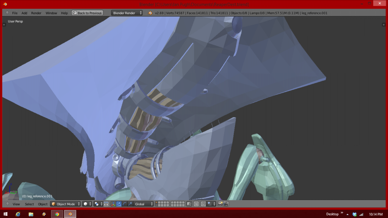Switch to Google Chrome on taskbar
Image resolution: width=388 pixels, height=218 pixels.
pos(57,214)
